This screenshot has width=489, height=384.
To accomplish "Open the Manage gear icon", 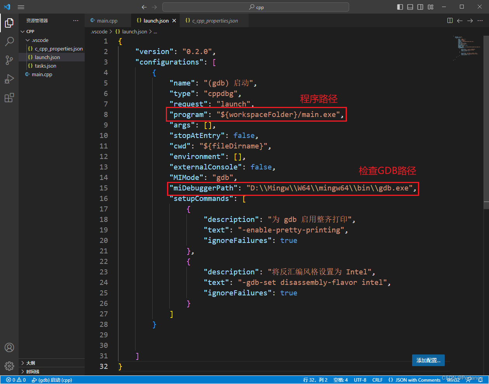I will [9, 366].
